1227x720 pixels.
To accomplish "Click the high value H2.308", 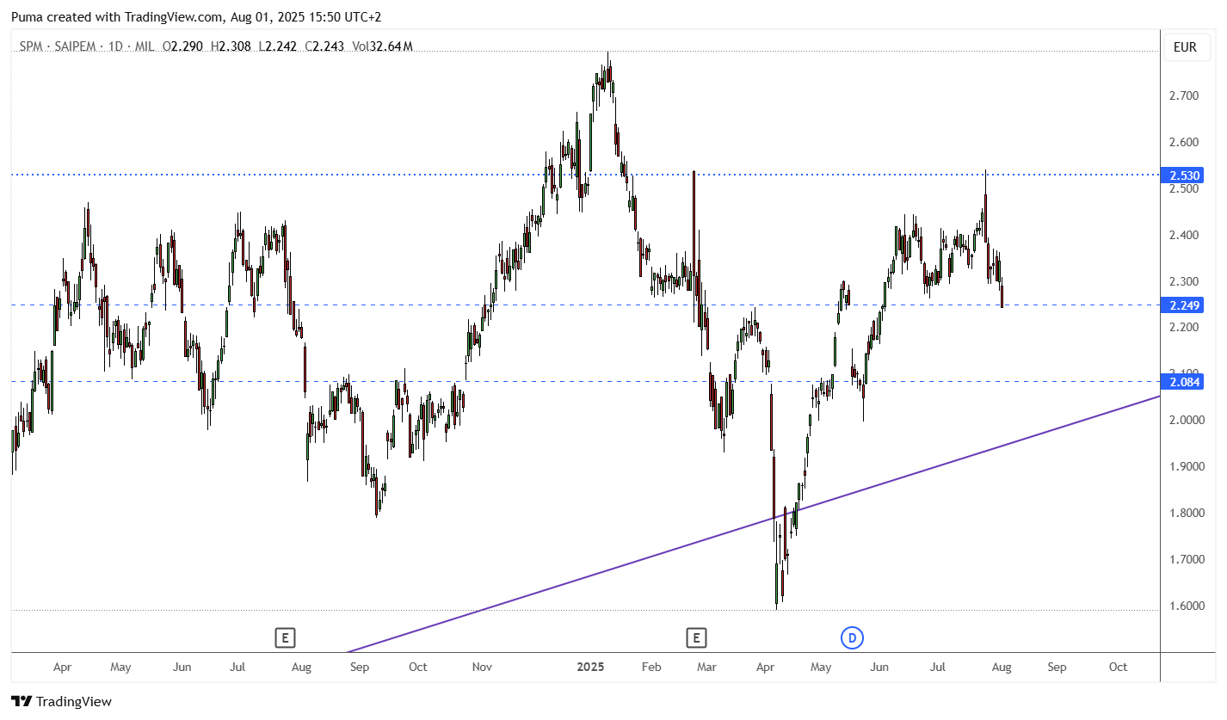I will tap(231, 46).
